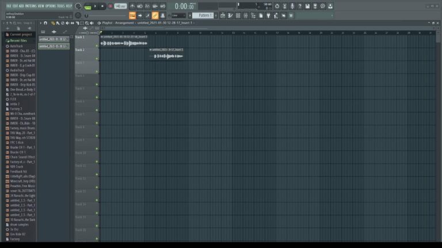Viewport: 442px width, 248px height.
Task: Click the 0:00:00 time display
Action: (185, 6)
